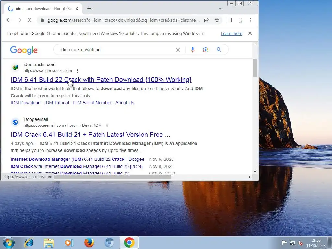Open the Learn more link

point(231,34)
